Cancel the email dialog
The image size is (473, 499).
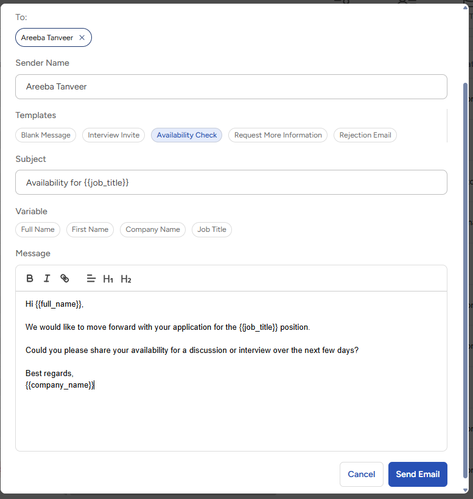pos(361,474)
